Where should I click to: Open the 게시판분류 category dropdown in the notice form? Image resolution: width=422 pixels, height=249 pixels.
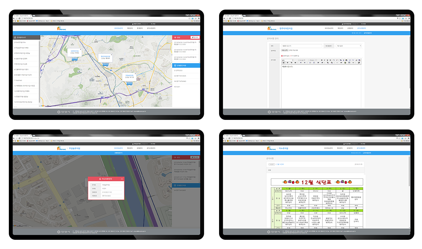[x=349, y=46]
